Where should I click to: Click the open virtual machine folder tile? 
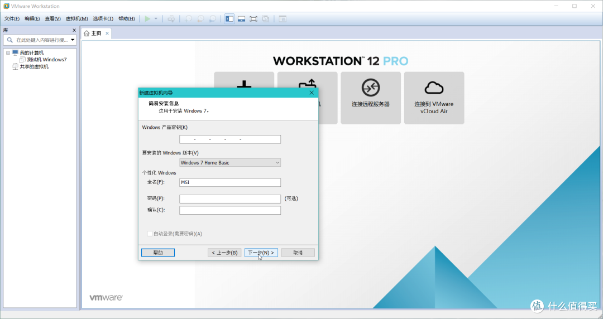click(307, 80)
